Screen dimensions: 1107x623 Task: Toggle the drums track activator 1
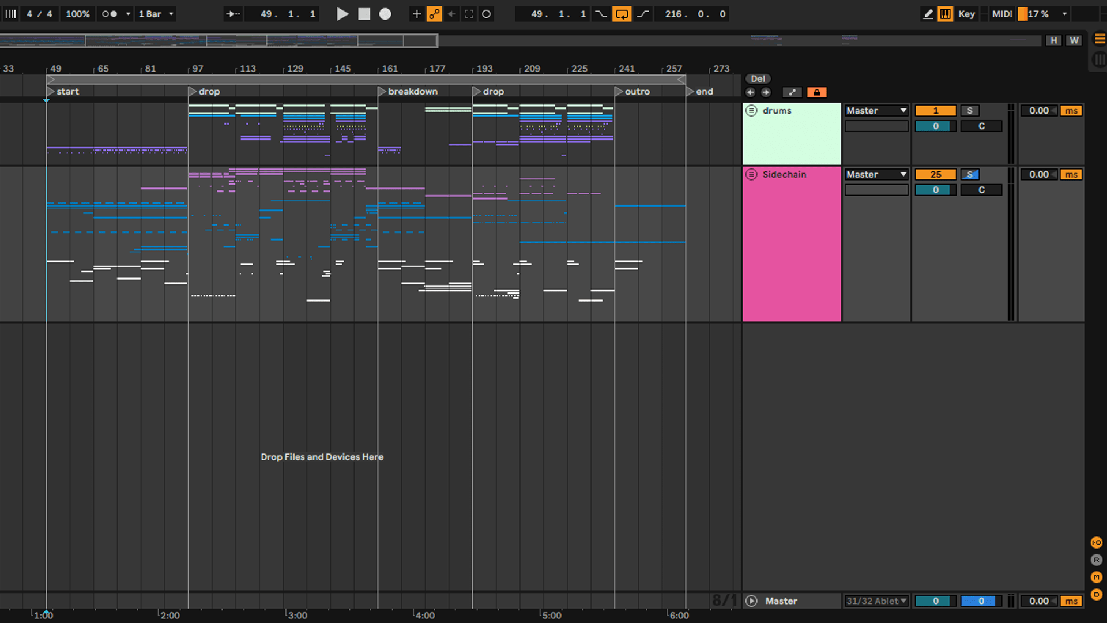(935, 111)
